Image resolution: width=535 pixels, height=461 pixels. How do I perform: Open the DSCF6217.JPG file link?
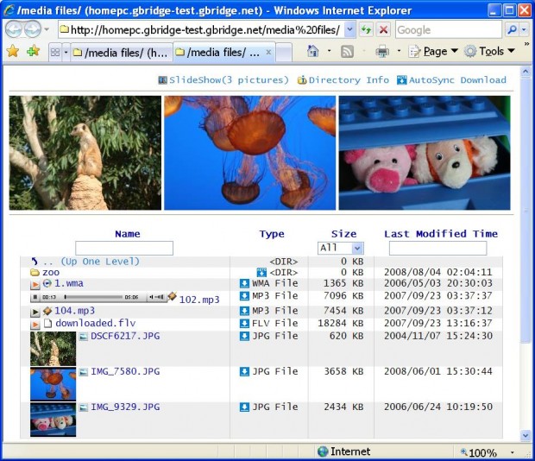125,336
